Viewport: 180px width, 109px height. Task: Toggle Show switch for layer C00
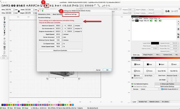click(x=156, y=21)
